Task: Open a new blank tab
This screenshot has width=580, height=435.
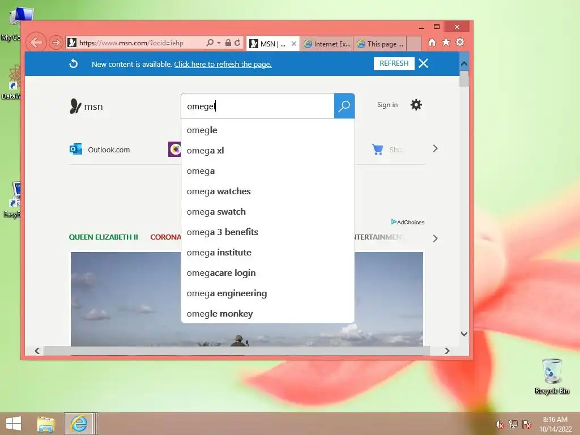Action: (x=414, y=44)
